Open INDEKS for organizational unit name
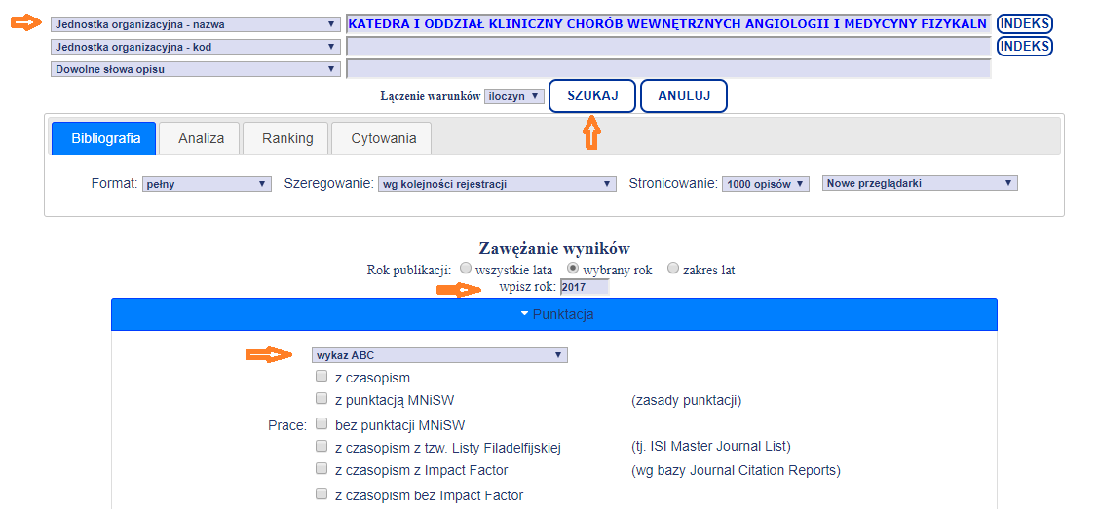The image size is (1098, 509). [1025, 23]
